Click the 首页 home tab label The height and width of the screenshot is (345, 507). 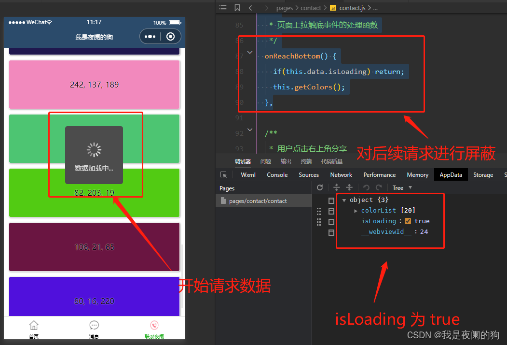click(34, 336)
